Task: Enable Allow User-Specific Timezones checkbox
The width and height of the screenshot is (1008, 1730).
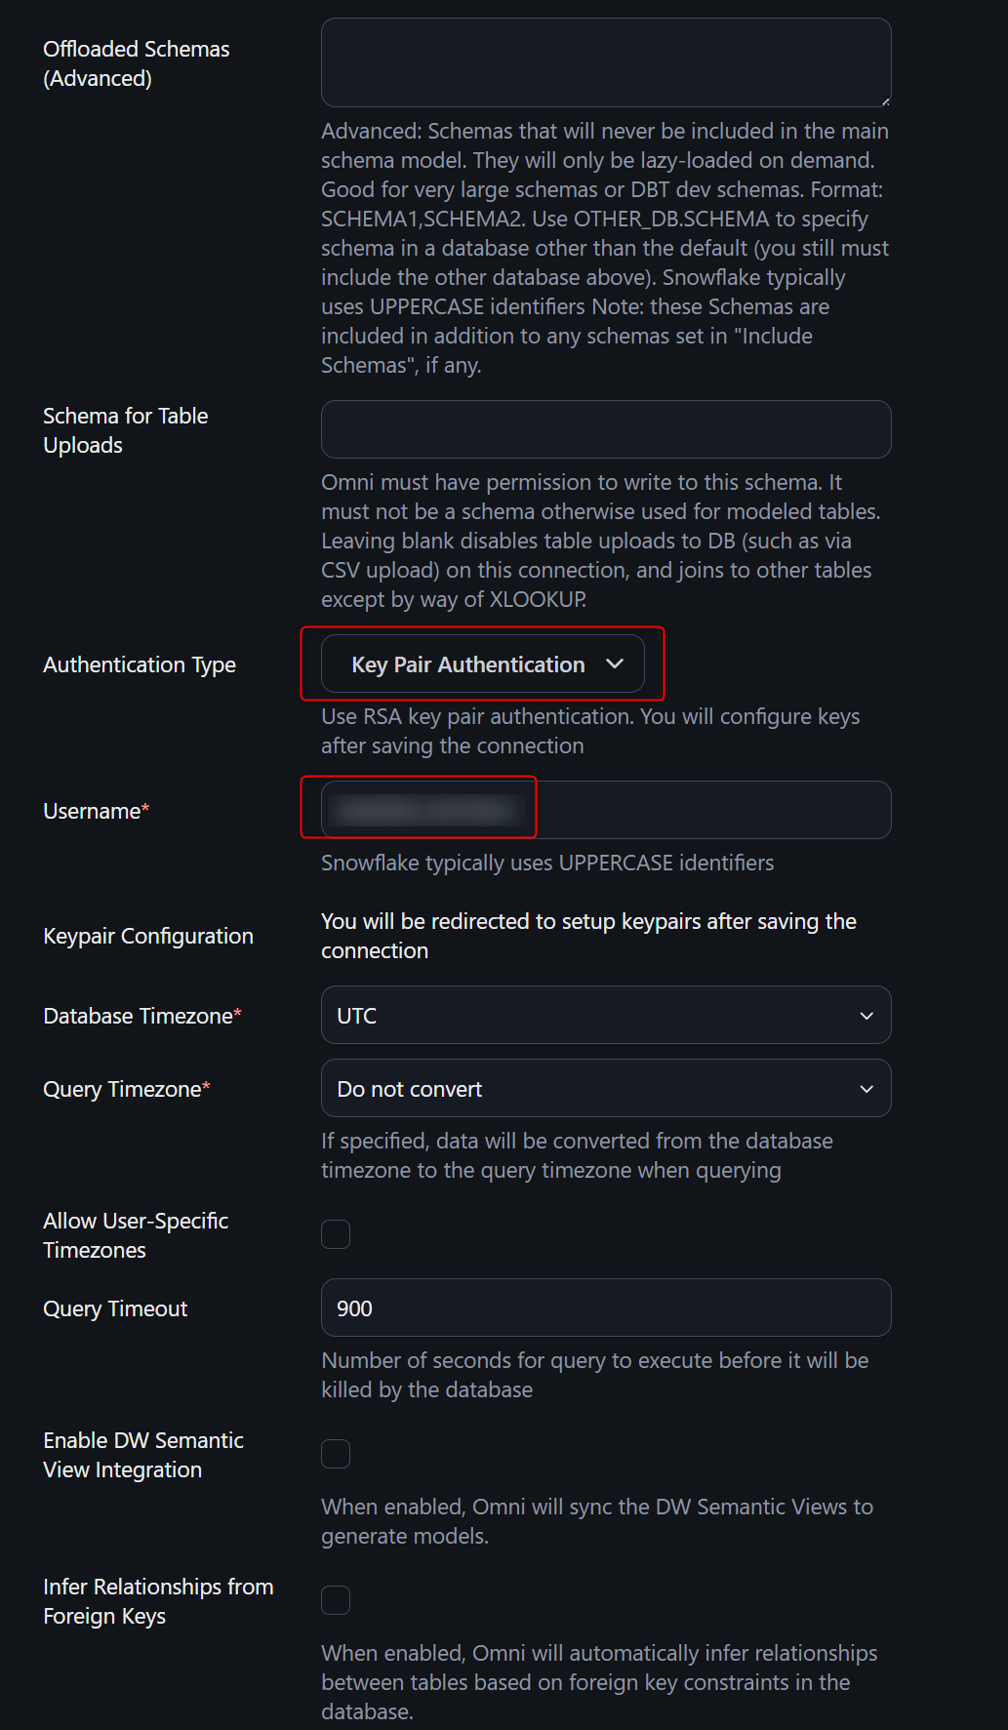Action: coord(336,1234)
